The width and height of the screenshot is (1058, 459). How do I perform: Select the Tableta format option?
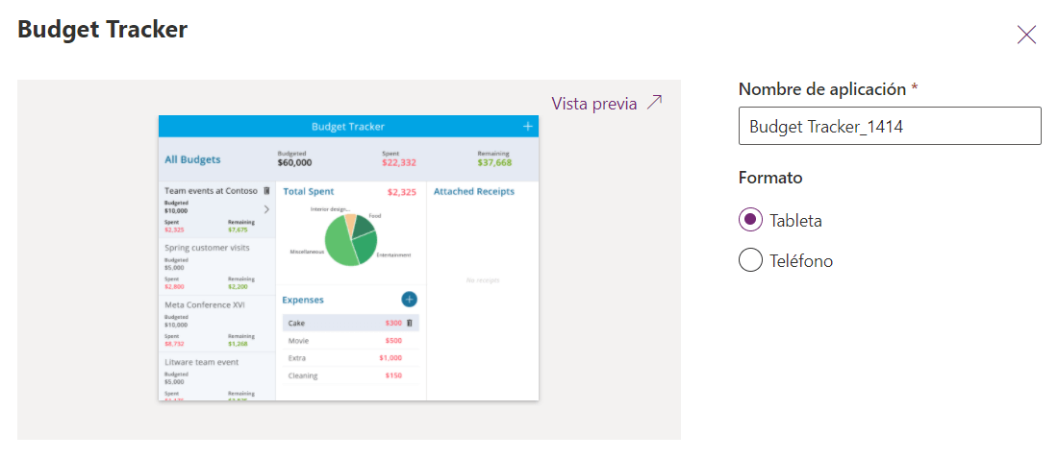(x=751, y=221)
